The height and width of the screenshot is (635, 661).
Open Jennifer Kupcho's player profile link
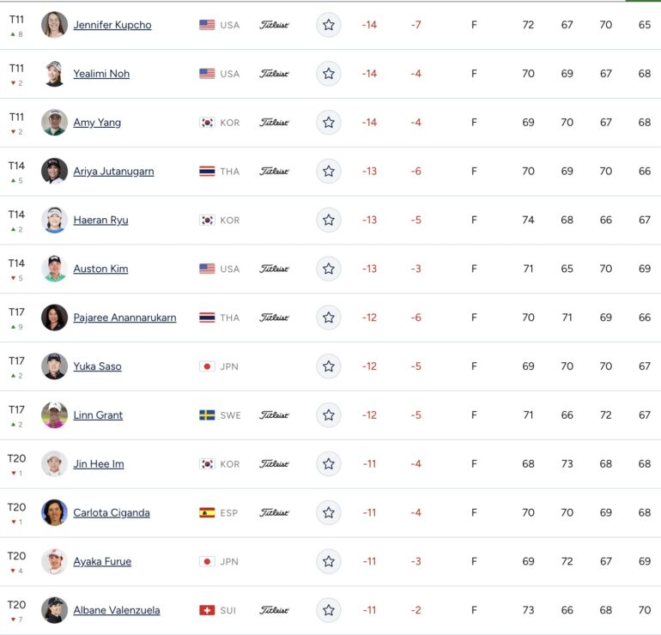[112, 25]
